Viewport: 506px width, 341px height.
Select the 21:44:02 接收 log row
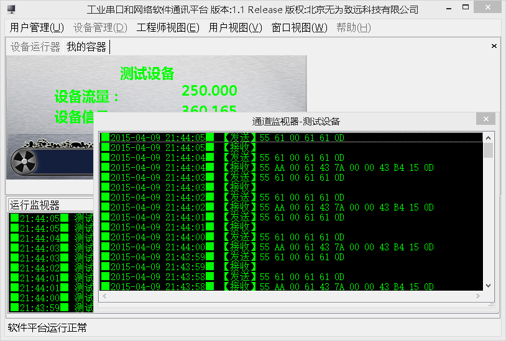(x=291, y=207)
